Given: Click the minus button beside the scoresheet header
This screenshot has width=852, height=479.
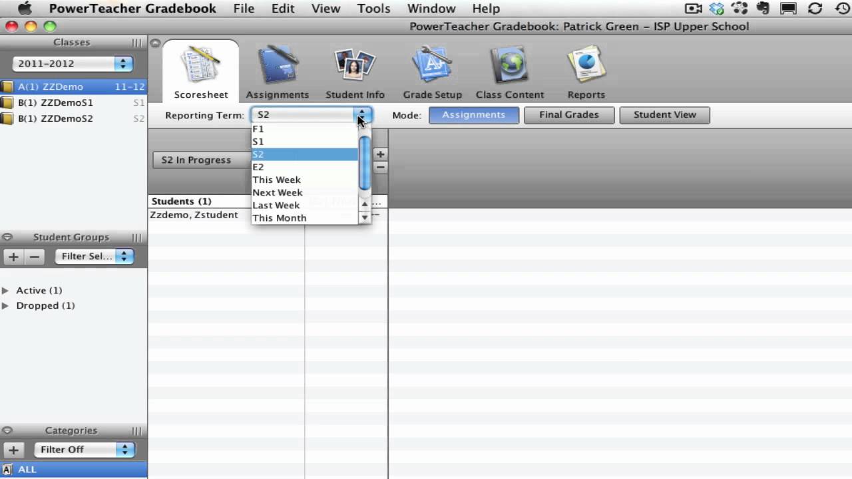Looking at the screenshot, I should (x=380, y=167).
